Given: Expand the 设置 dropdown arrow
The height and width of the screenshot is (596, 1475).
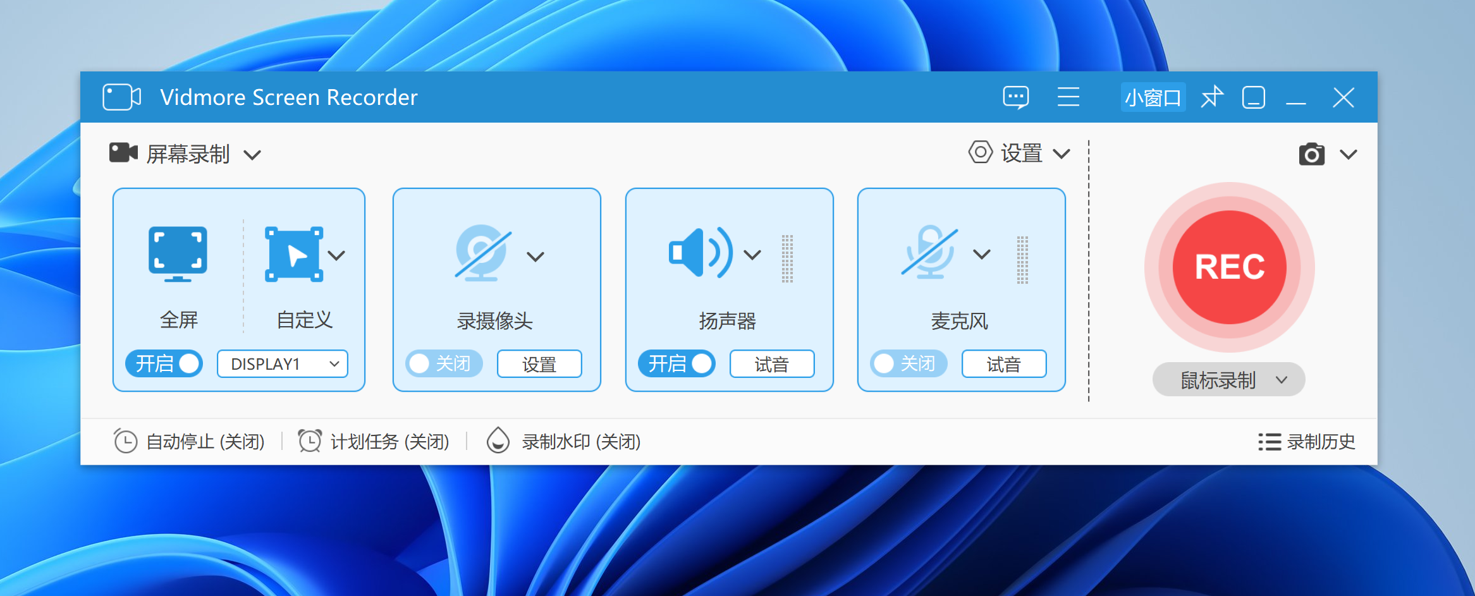Looking at the screenshot, I should tap(1062, 154).
